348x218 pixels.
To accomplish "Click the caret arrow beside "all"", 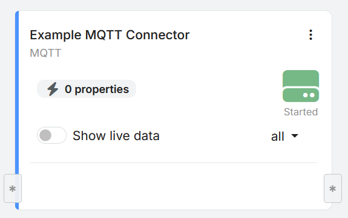I will coord(295,136).
